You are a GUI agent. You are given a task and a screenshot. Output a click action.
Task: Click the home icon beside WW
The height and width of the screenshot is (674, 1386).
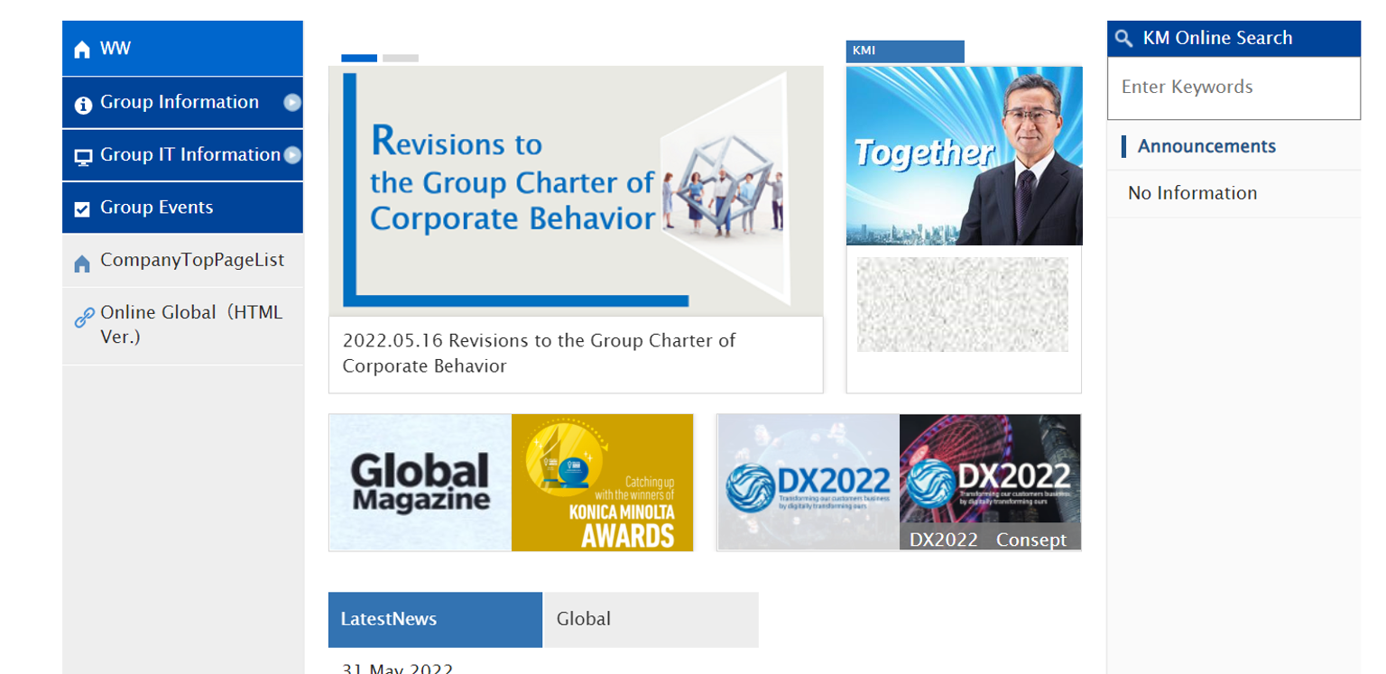(82, 50)
